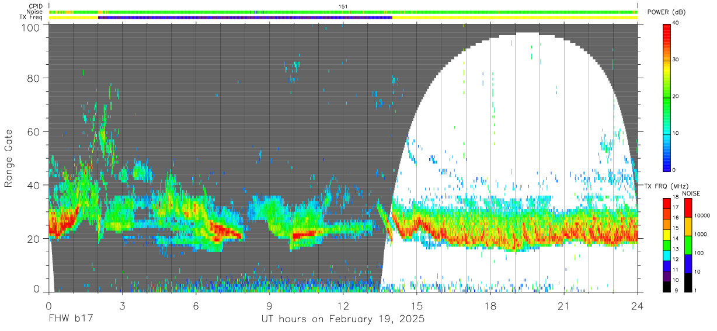The height and width of the screenshot is (331, 717).
Task: Click the blue 10 noise legend swatch
Action: click(687, 263)
